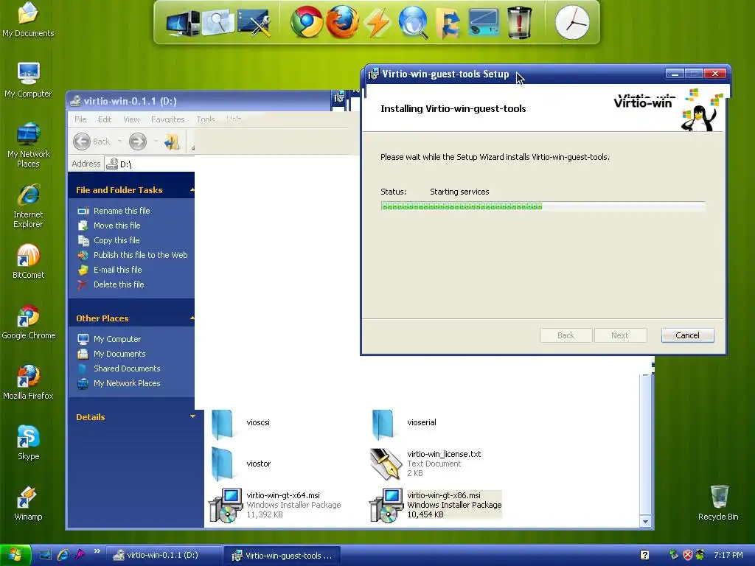Image resolution: width=755 pixels, height=566 pixels.
Task: Launch the search magnifier on folder dock icon
Action: pos(218,22)
